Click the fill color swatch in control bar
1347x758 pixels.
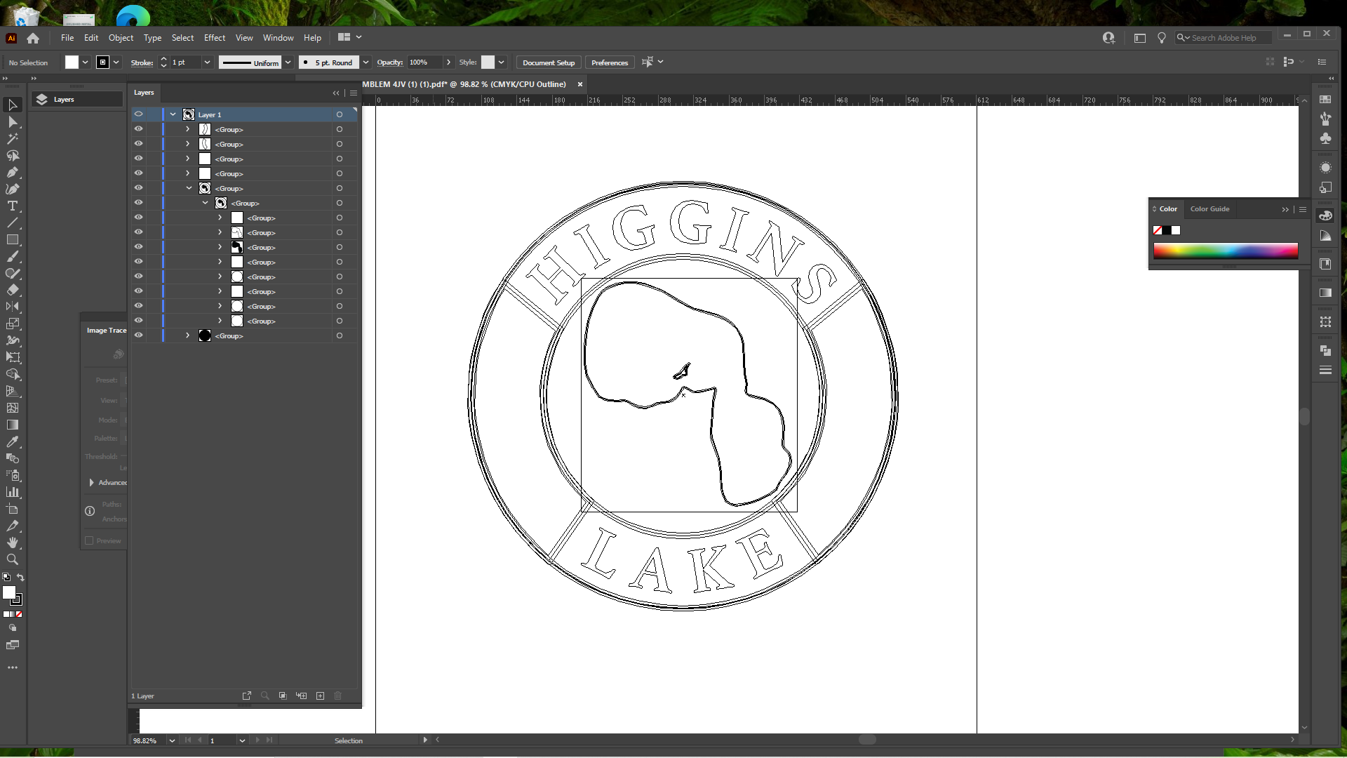pyautogui.click(x=72, y=62)
